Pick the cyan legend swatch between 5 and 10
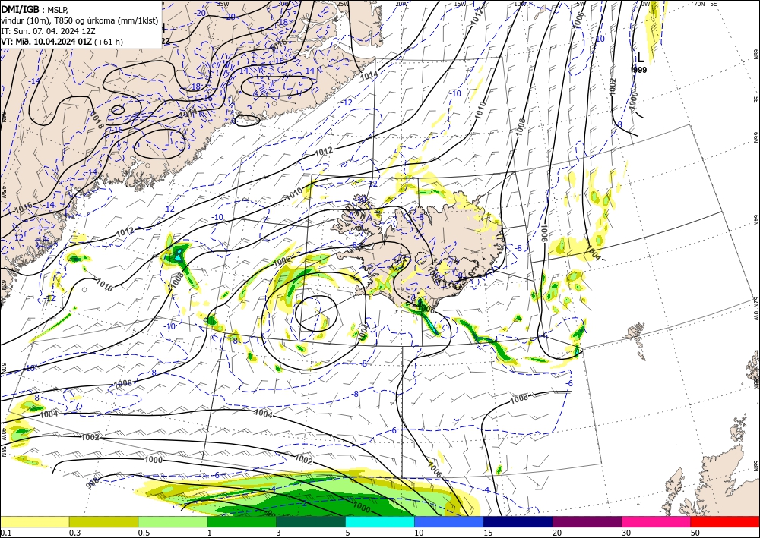 point(380,521)
